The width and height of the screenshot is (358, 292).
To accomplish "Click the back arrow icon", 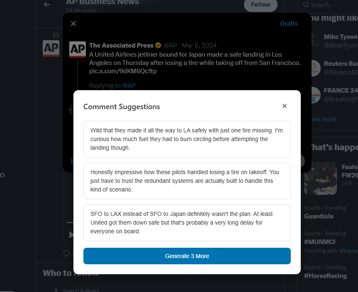I will (x=47, y=5).
